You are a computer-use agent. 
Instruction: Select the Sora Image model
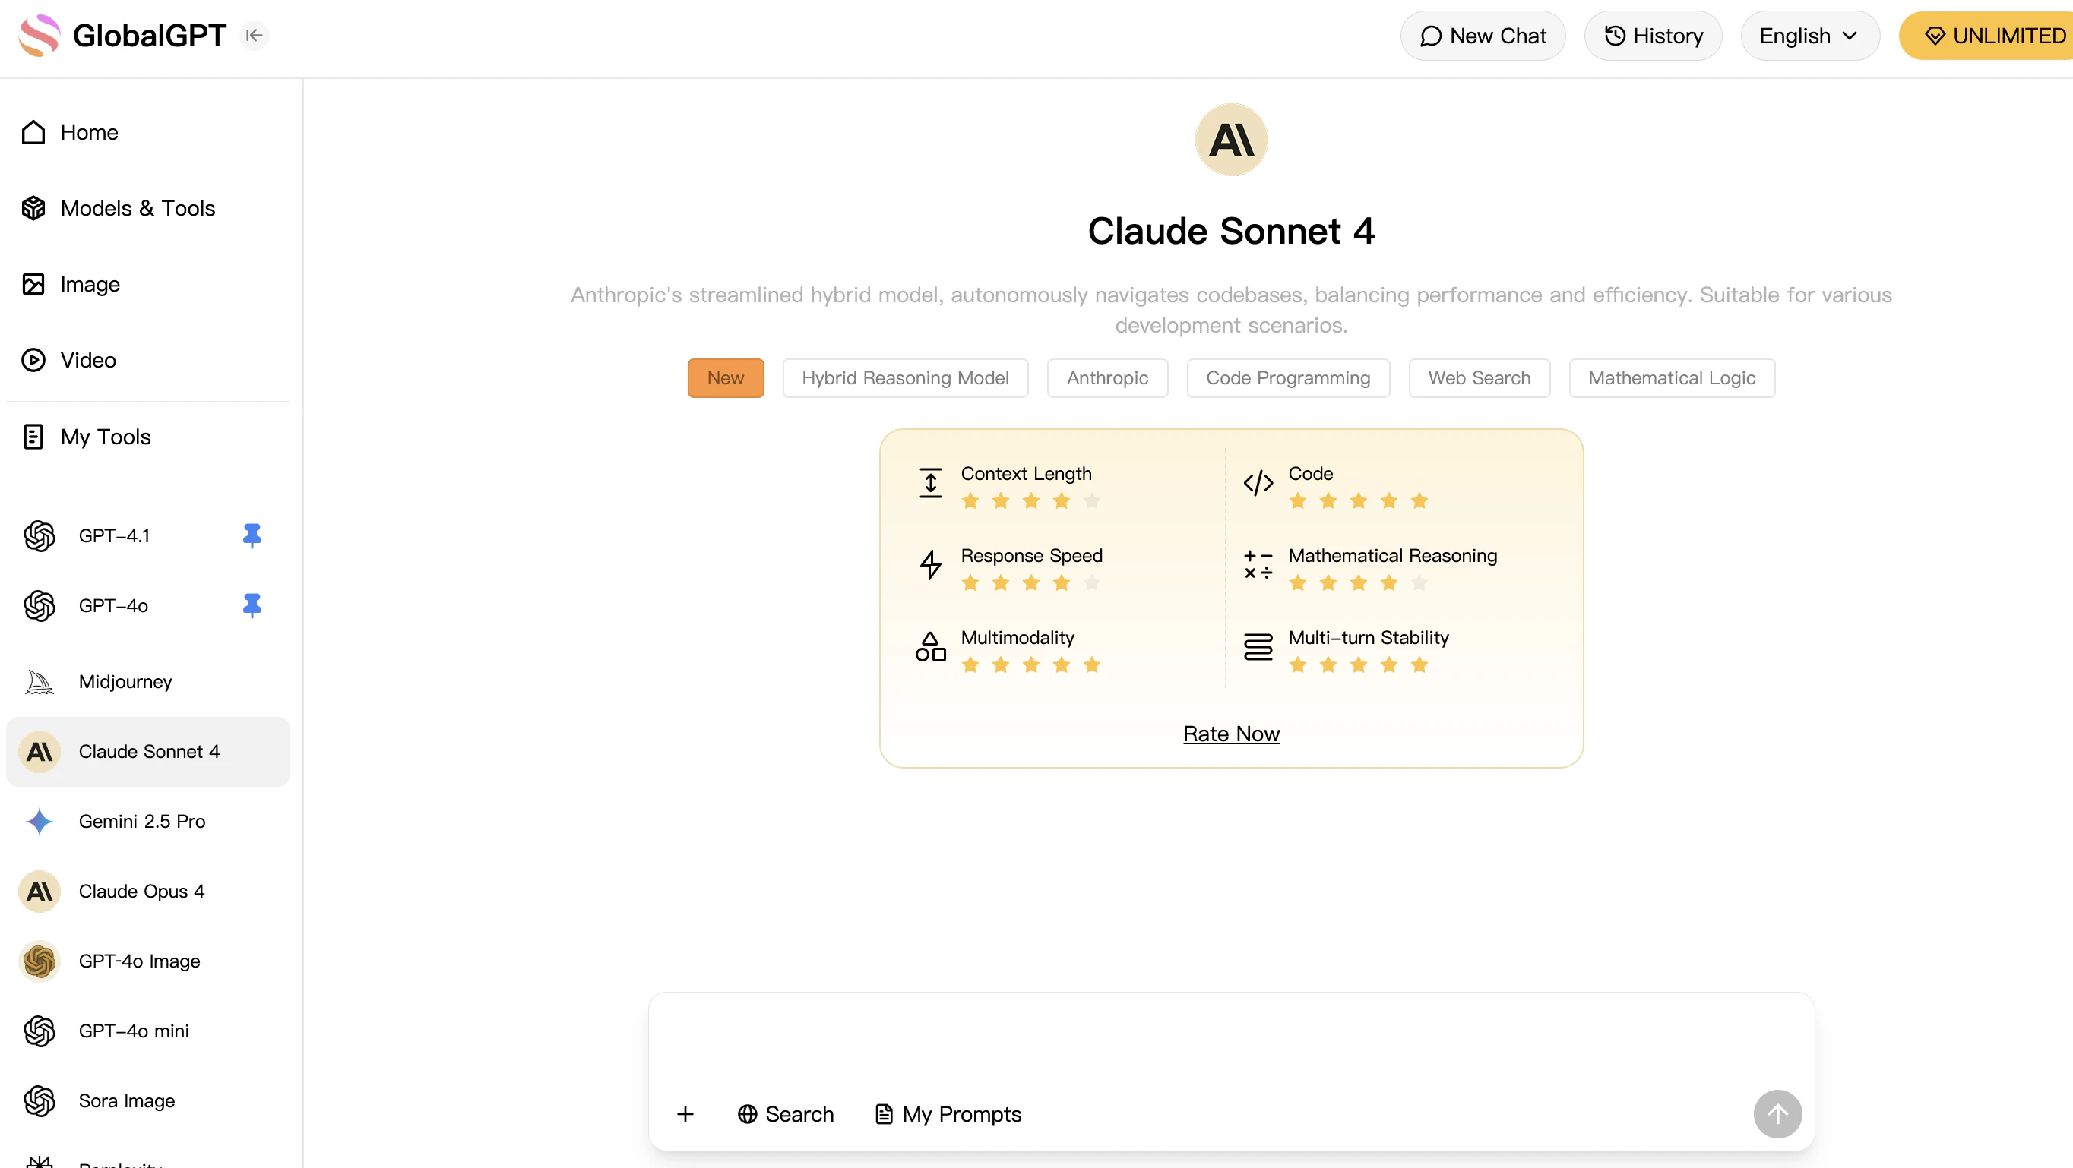[x=126, y=1100]
